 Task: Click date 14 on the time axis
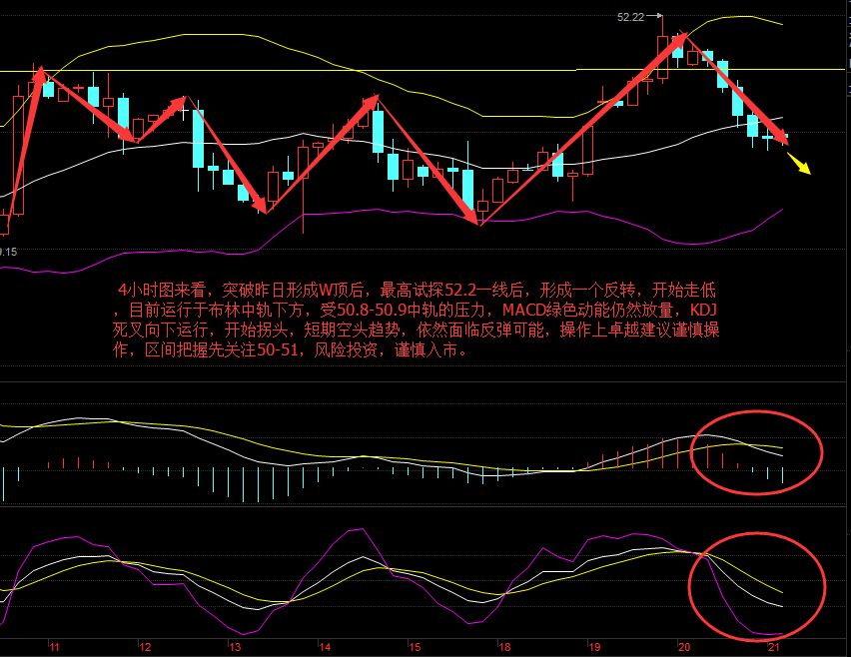tap(325, 647)
